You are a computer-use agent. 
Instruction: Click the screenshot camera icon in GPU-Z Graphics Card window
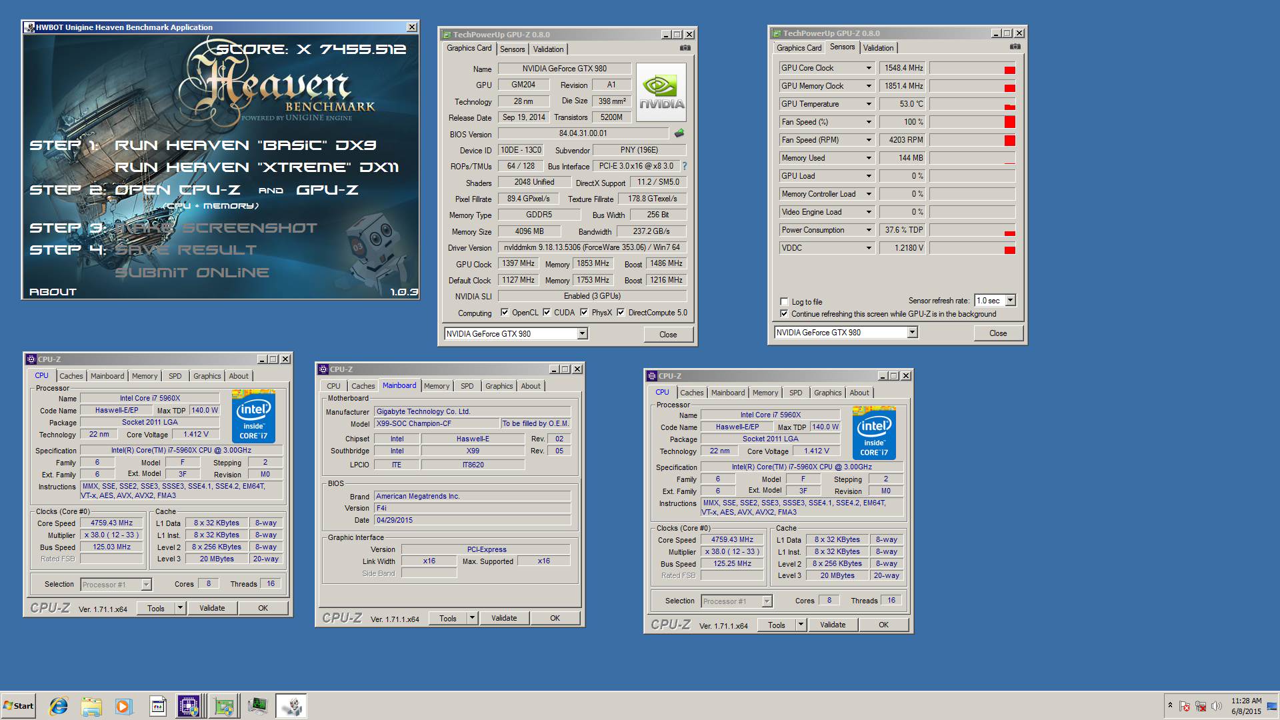coord(685,48)
